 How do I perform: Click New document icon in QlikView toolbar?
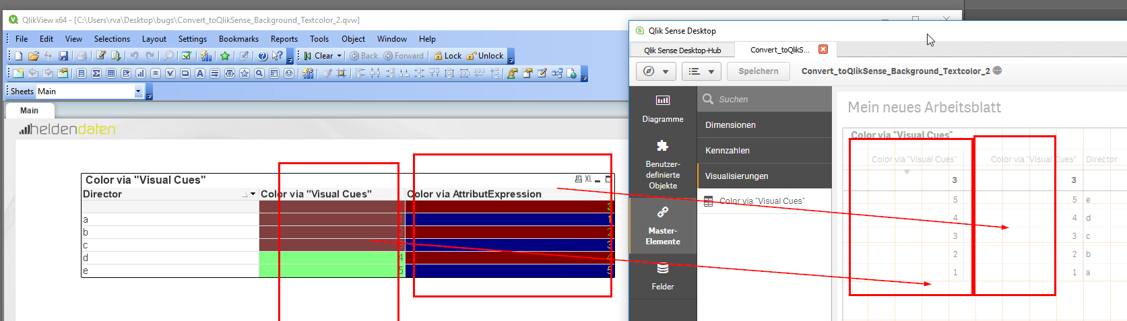(x=18, y=56)
